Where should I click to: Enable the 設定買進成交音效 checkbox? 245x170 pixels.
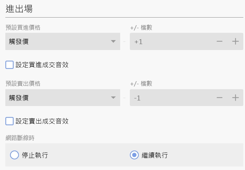click(9, 65)
